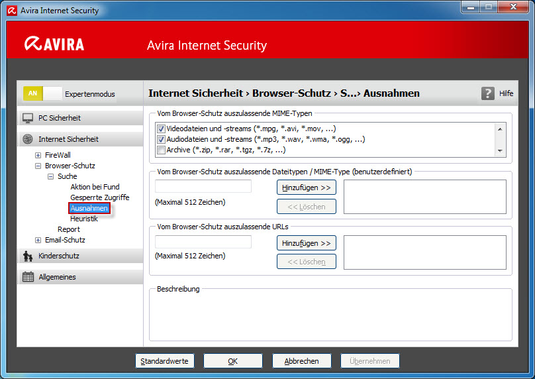
Task: Open the Kinderschutz section
Action: 81,256
